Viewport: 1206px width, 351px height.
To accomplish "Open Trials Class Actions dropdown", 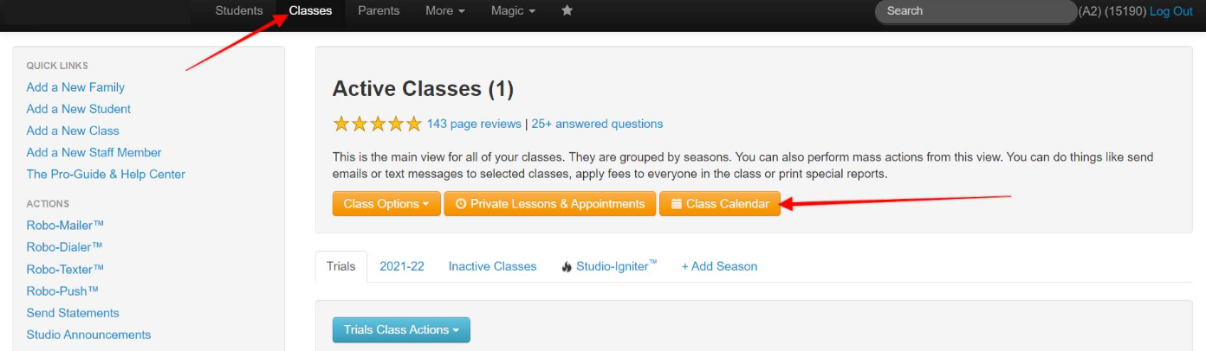I will (401, 329).
